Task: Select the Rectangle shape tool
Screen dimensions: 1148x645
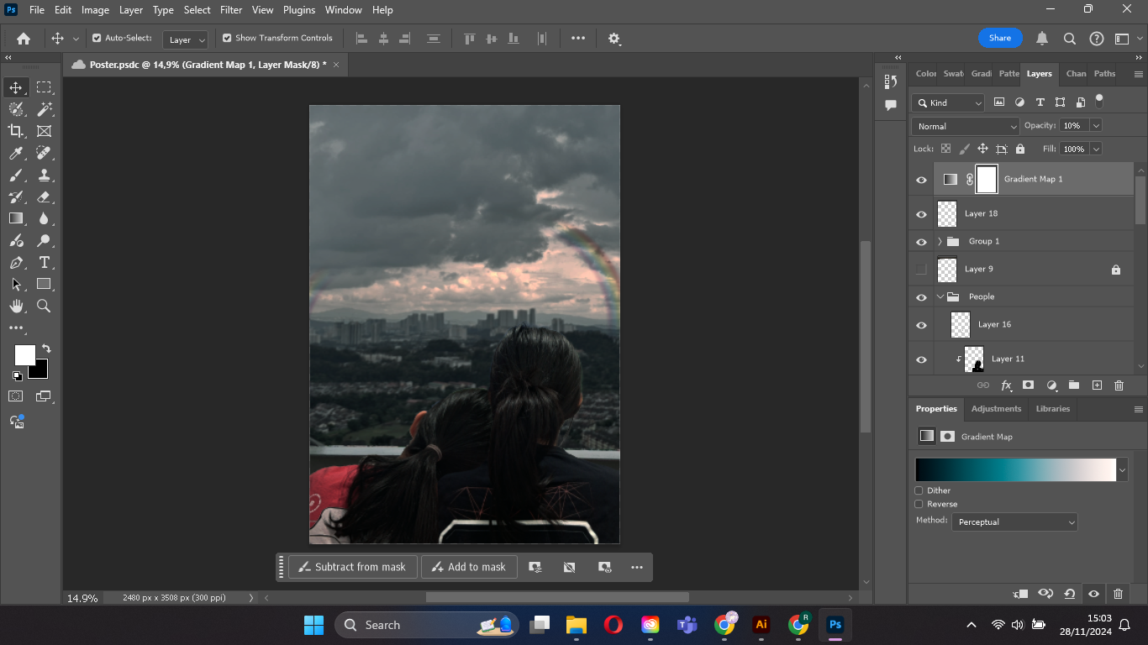Action: [44, 285]
